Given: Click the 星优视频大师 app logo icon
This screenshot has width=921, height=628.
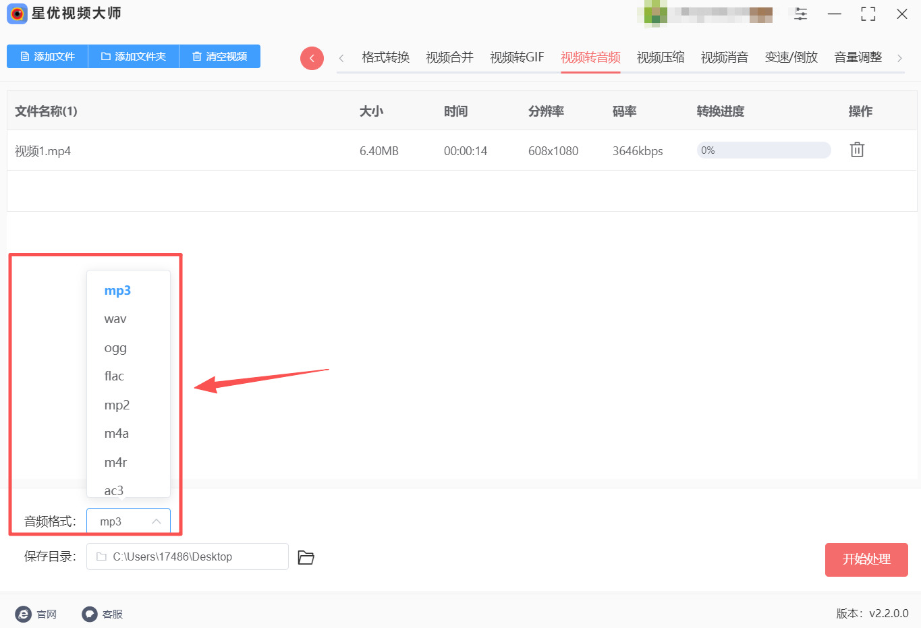Looking at the screenshot, I should (17, 13).
